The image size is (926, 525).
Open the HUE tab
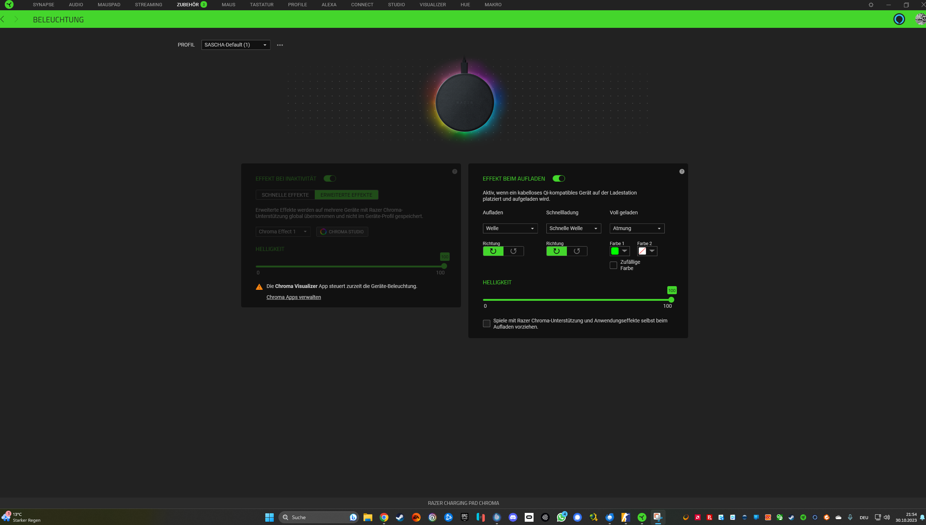click(x=465, y=5)
